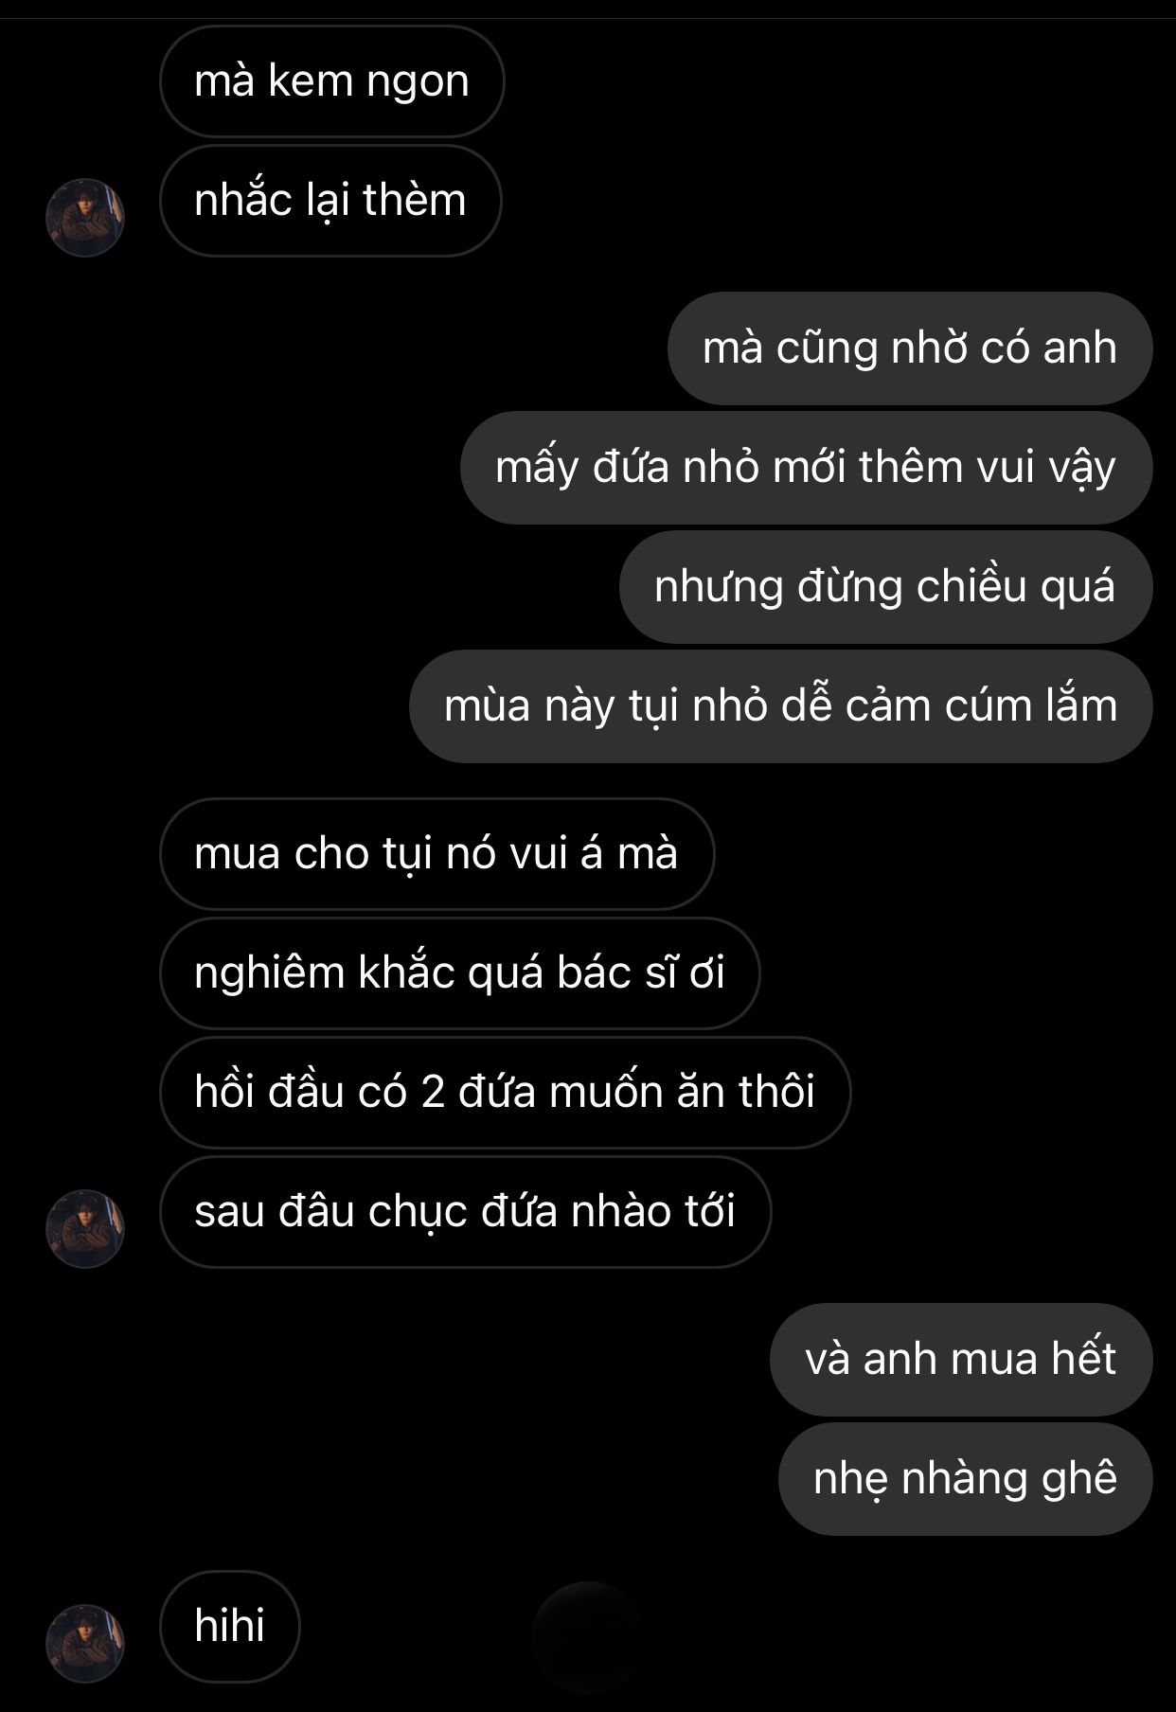Viewport: 1176px width, 1712px height.
Task: Select 'mua cho tụi nó vui á mà' bubble
Action: [437, 854]
